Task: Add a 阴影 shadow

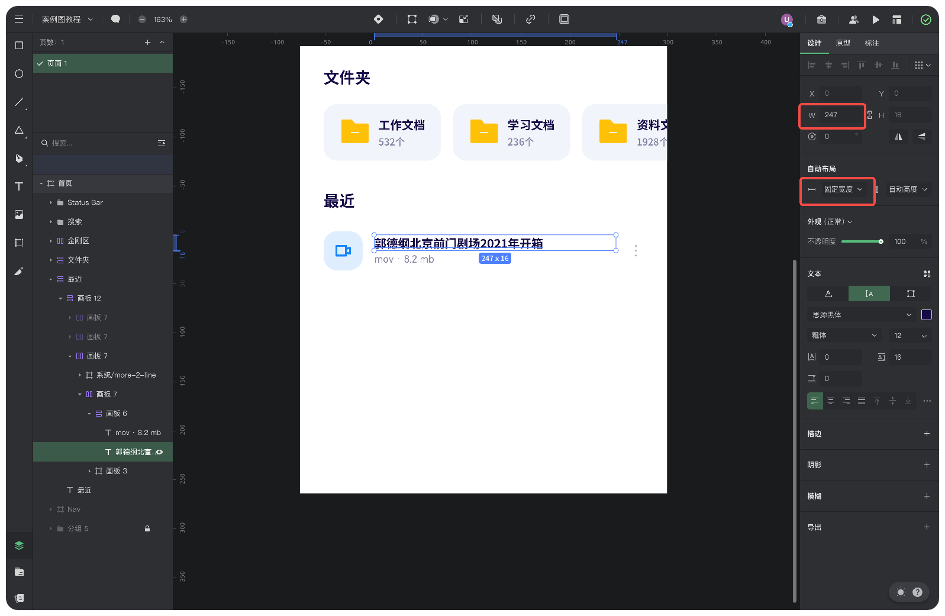Action: [927, 465]
